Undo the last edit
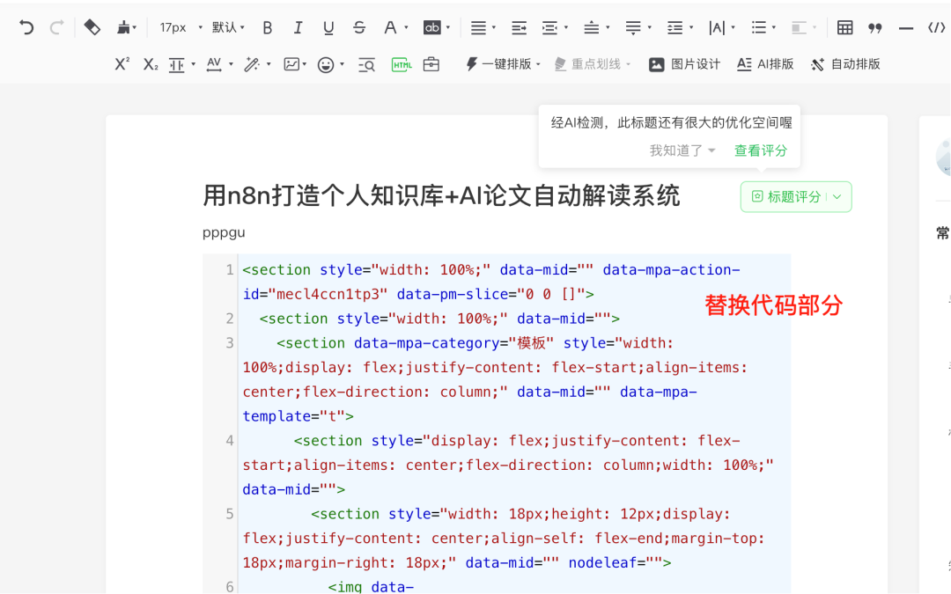Screen dimensions: 951x594 coord(26,27)
